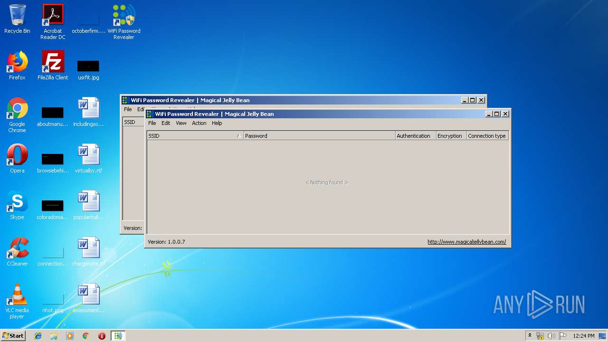
Task: Open Windows Explorer from the taskbar
Action: tap(54, 336)
